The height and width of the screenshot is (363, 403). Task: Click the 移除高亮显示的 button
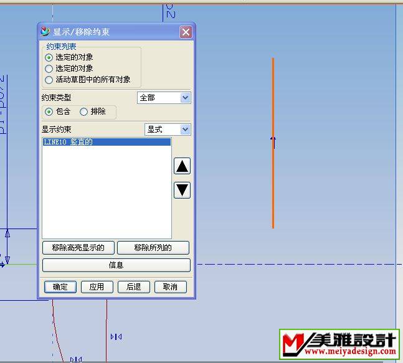pyautogui.click(x=78, y=248)
